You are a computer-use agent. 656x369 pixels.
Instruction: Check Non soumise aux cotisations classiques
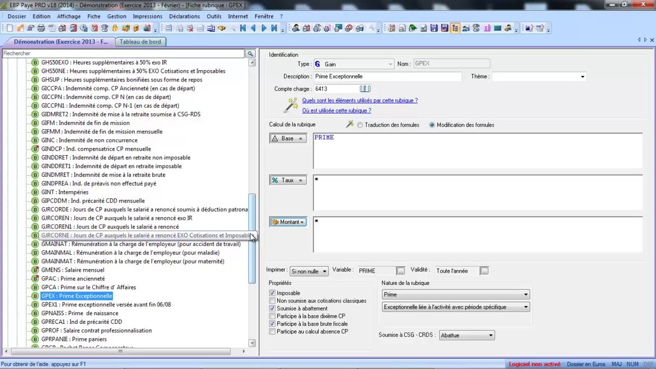pos(272,301)
